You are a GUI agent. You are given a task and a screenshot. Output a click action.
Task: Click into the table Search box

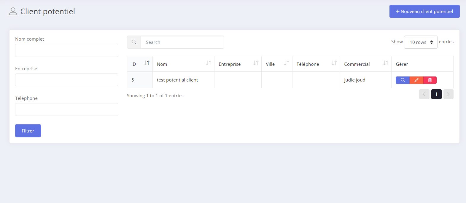point(182,42)
